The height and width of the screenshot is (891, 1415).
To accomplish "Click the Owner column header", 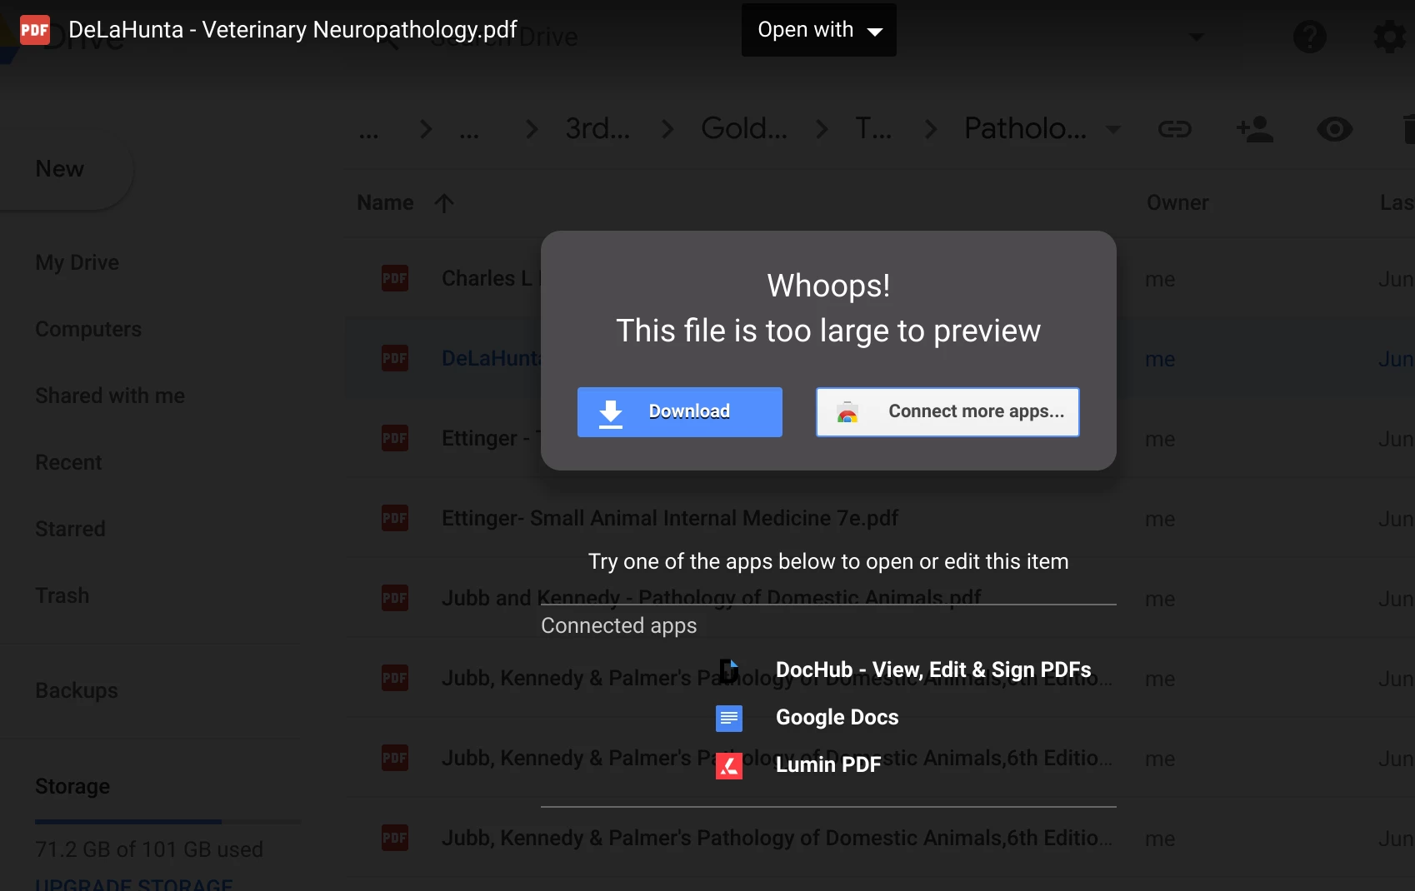I will tap(1177, 202).
